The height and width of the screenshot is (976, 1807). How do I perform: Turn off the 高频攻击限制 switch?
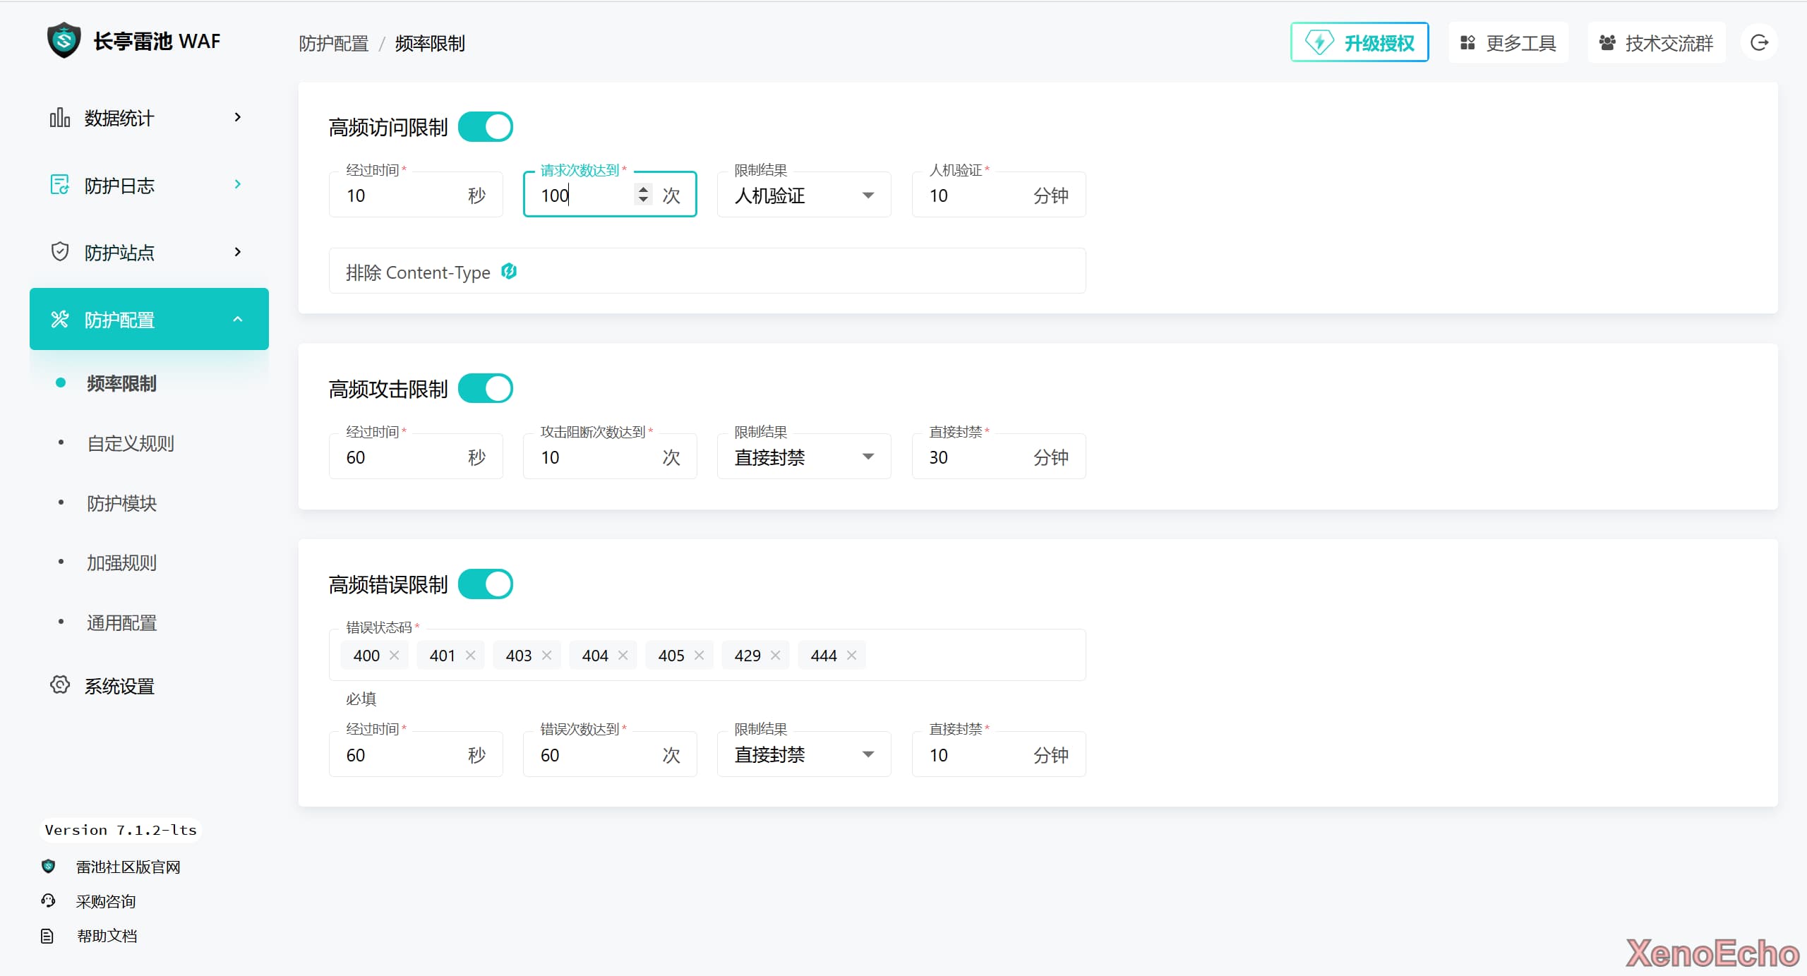point(486,388)
